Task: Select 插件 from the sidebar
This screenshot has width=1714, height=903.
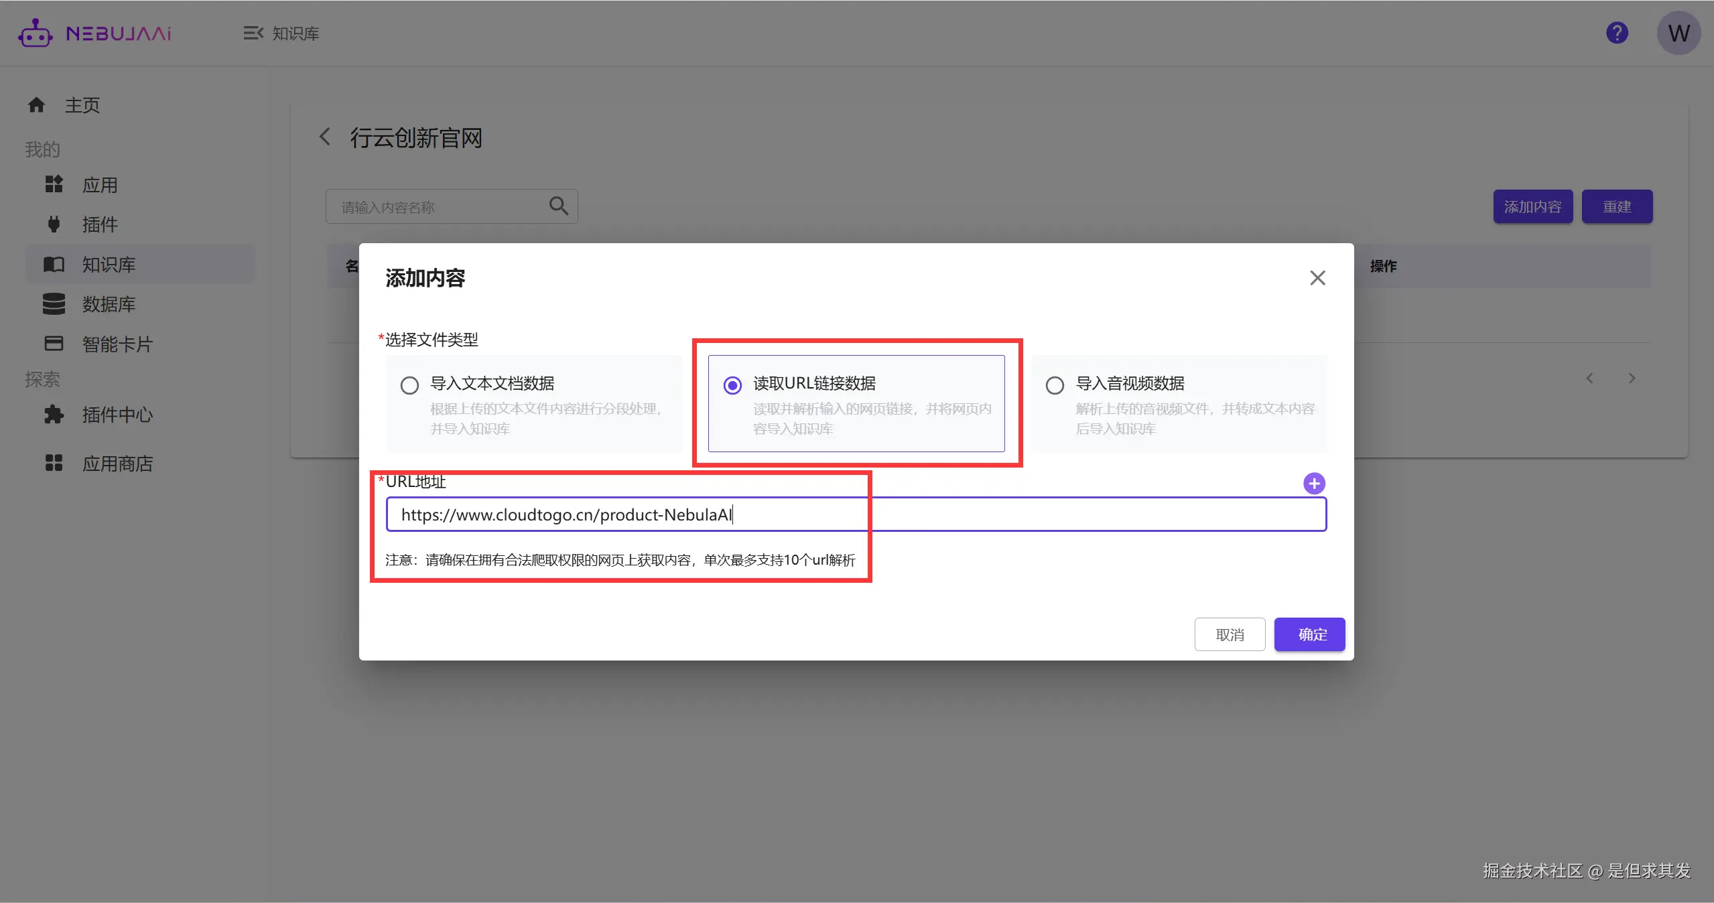Action: (x=99, y=224)
